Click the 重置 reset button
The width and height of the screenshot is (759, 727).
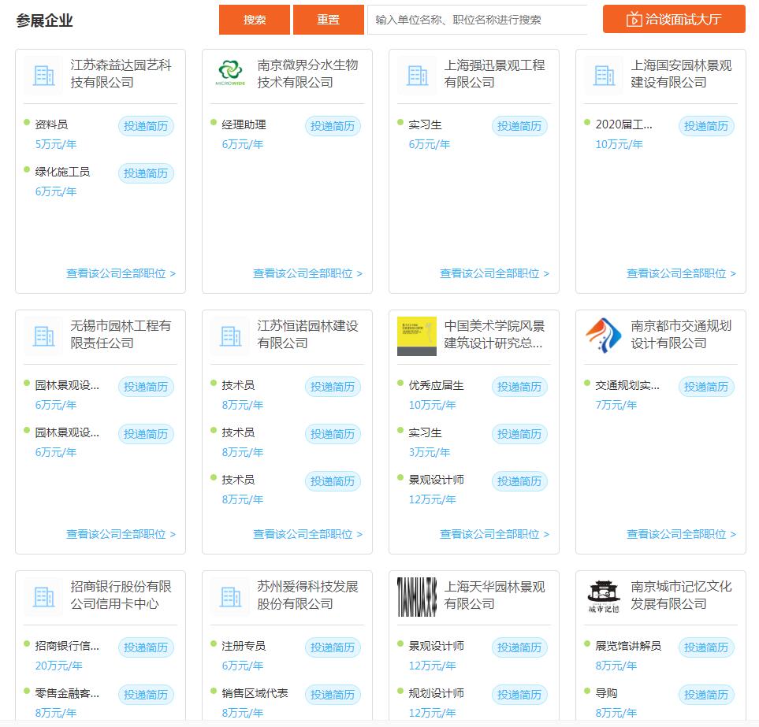pos(328,20)
